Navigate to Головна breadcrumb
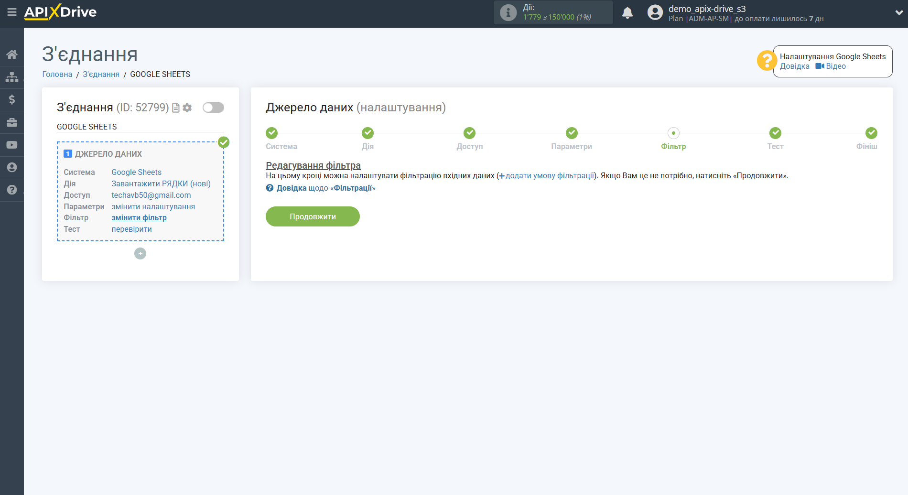This screenshot has height=495, width=908. (x=57, y=75)
